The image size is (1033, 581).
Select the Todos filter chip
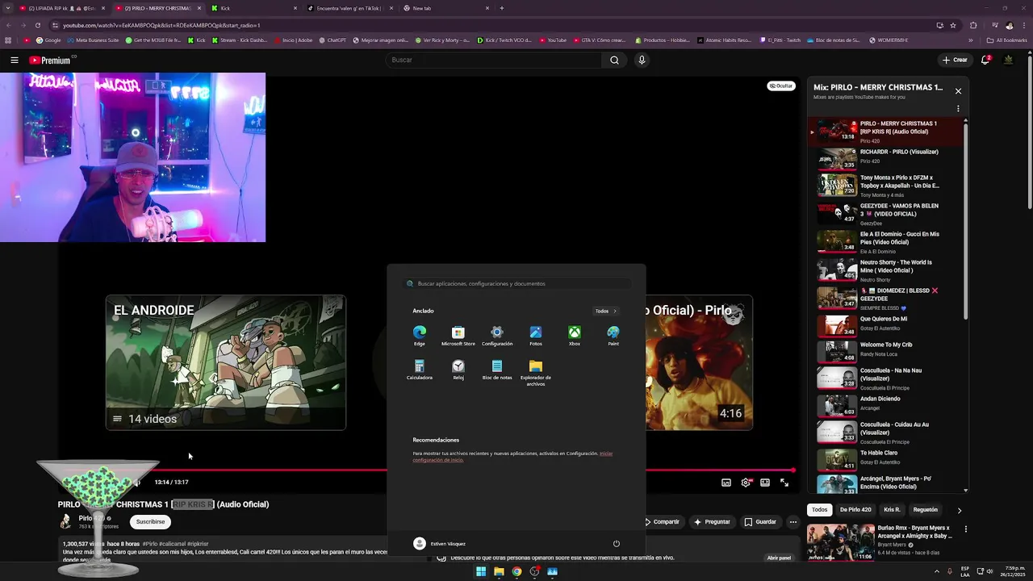pos(819,510)
